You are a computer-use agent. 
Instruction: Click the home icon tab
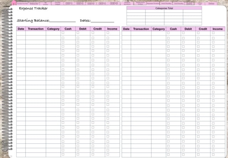14,3
